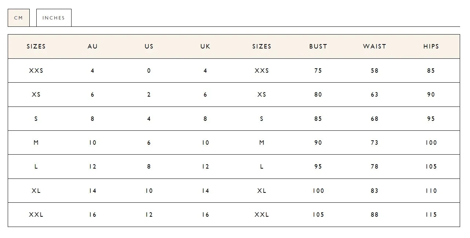Switch to the CM tab
The height and width of the screenshot is (238, 470).
click(x=18, y=17)
